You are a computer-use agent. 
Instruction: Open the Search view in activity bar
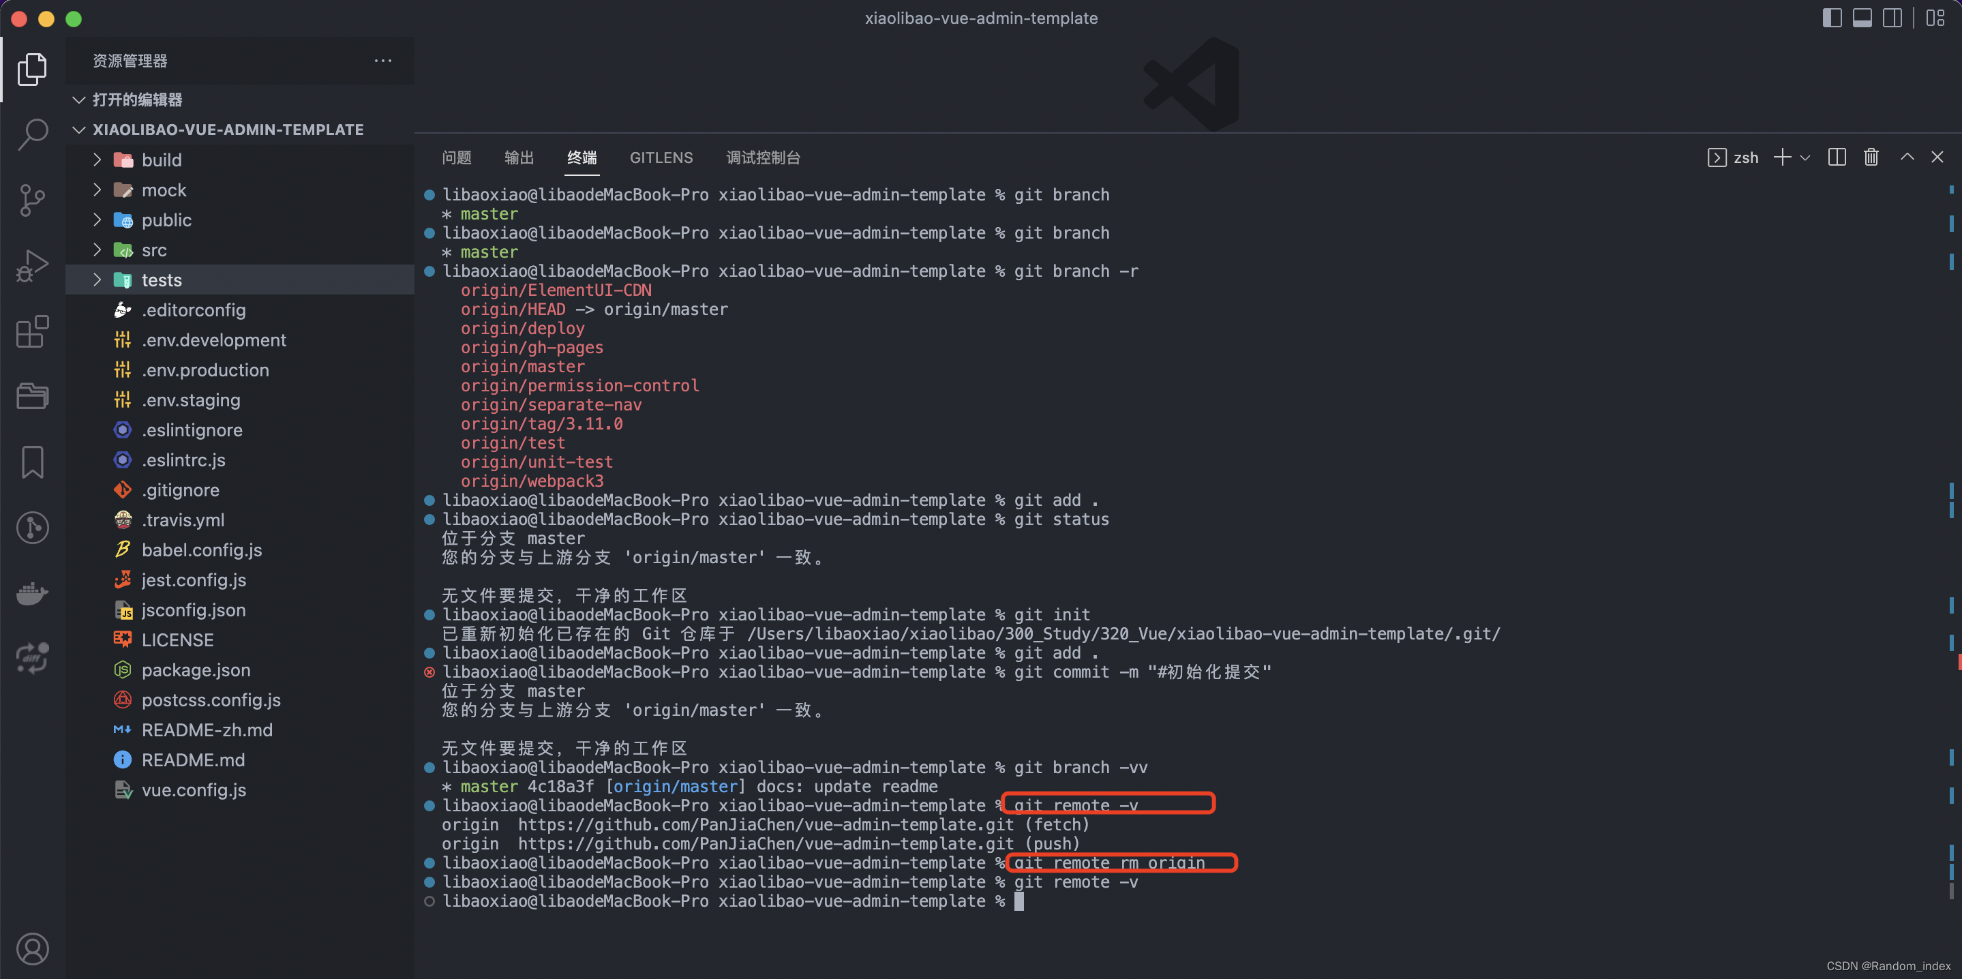(32, 135)
